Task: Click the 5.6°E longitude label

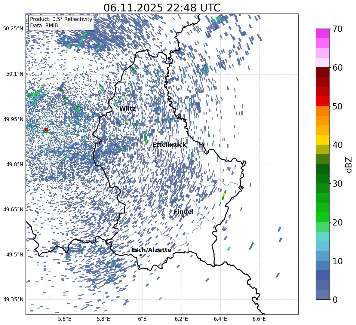Action: [65, 319]
